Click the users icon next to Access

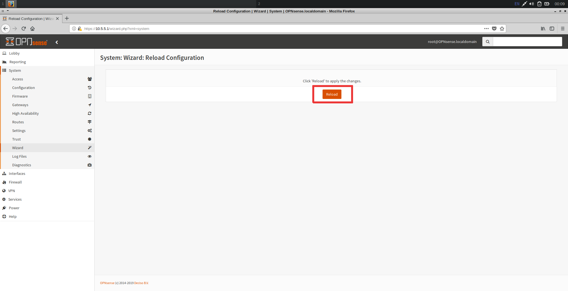(90, 79)
